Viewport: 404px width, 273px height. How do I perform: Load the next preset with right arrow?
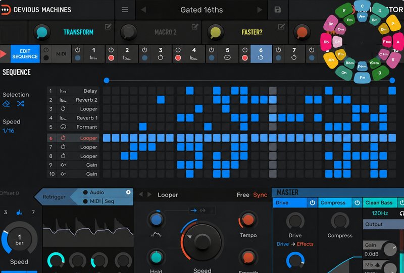260,10
